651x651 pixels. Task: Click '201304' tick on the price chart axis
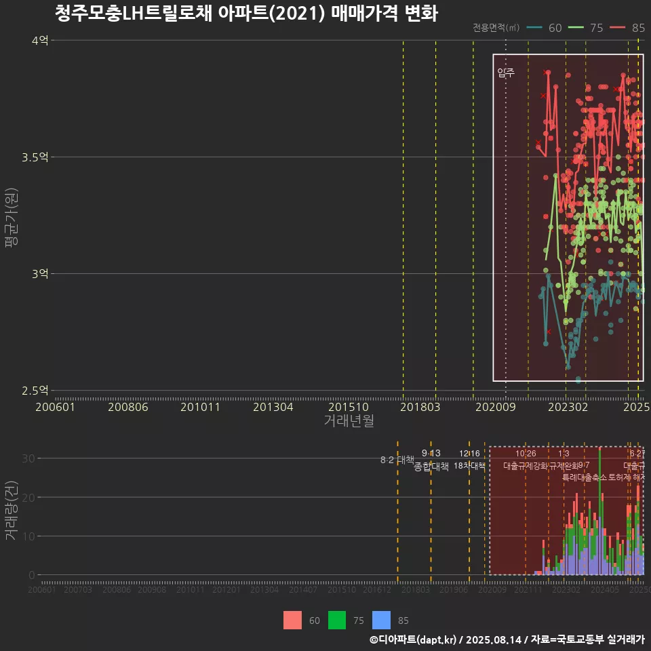273,407
